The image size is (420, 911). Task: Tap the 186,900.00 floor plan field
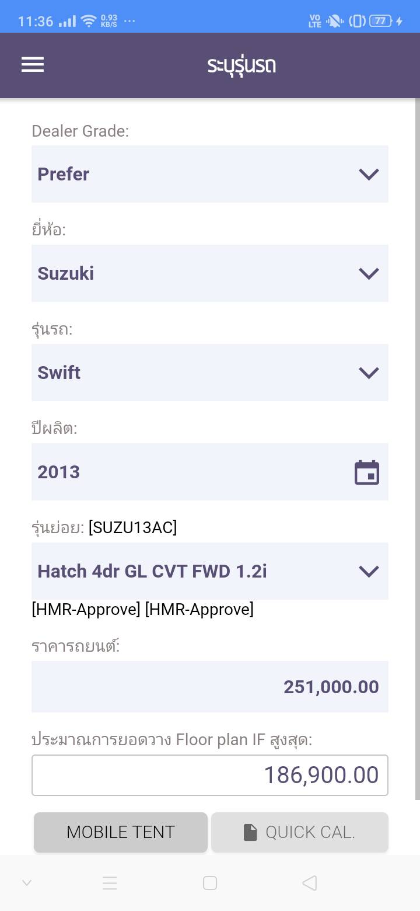[x=210, y=775]
